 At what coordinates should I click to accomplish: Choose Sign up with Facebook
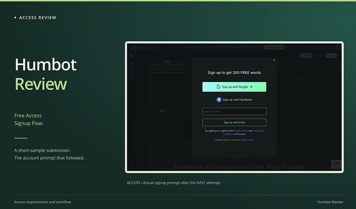click(234, 100)
